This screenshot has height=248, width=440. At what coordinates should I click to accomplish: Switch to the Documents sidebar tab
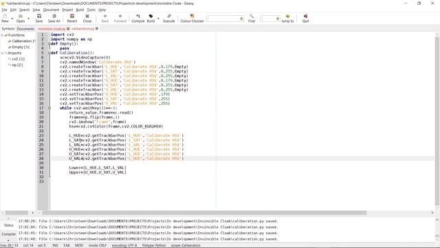[25, 29]
